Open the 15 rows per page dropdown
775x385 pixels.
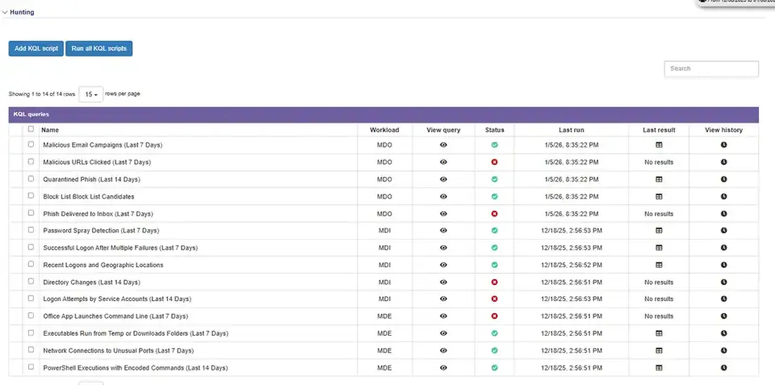coord(91,94)
